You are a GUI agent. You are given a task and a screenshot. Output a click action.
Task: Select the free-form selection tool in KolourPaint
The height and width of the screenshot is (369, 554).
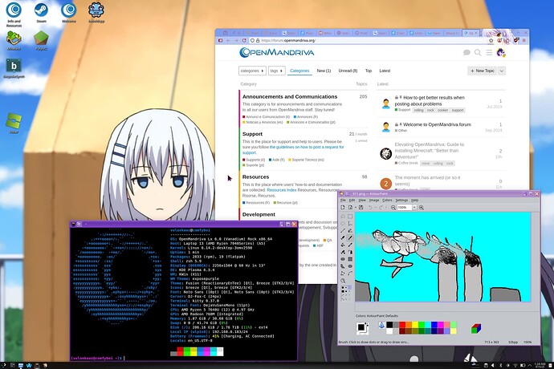[343, 216]
